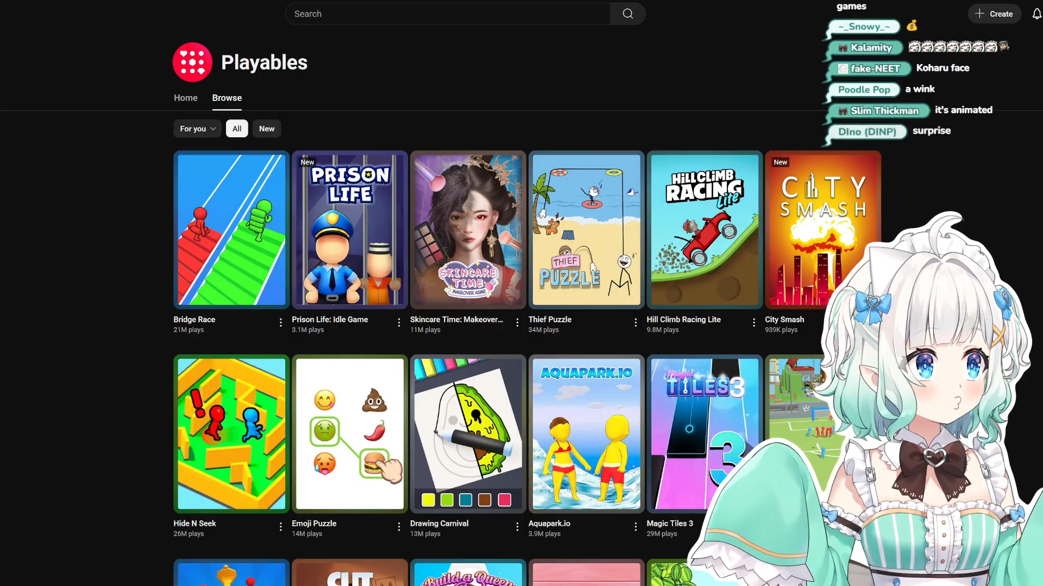
Task: Click the fake-NEET chat username
Action: [875, 69]
